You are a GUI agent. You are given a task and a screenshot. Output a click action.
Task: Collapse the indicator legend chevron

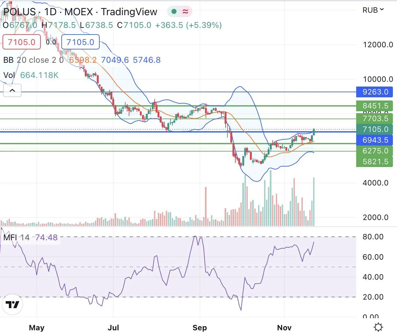12,90
